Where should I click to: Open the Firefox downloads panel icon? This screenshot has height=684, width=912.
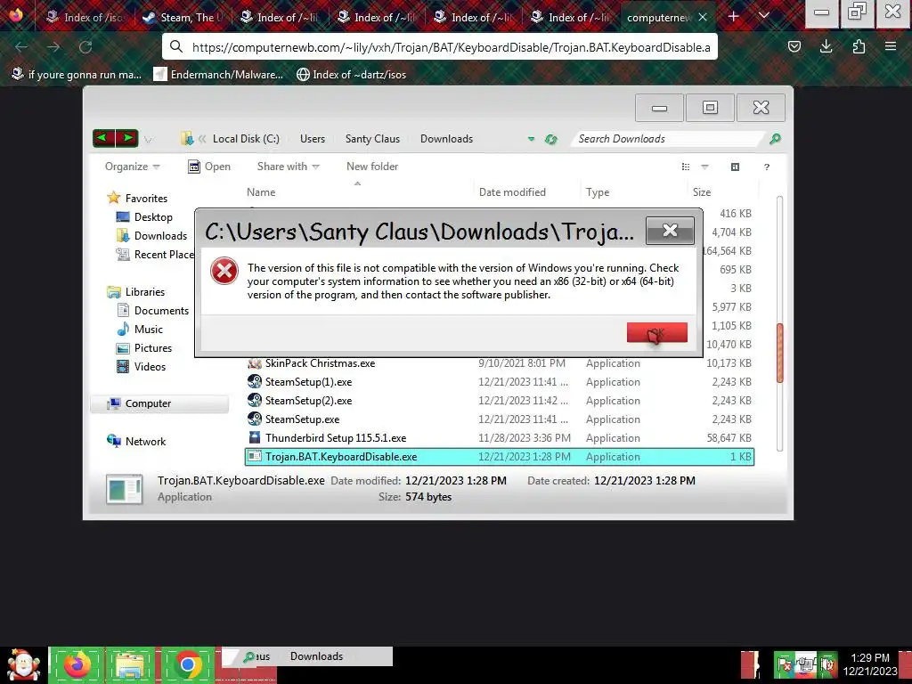tap(826, 46)
